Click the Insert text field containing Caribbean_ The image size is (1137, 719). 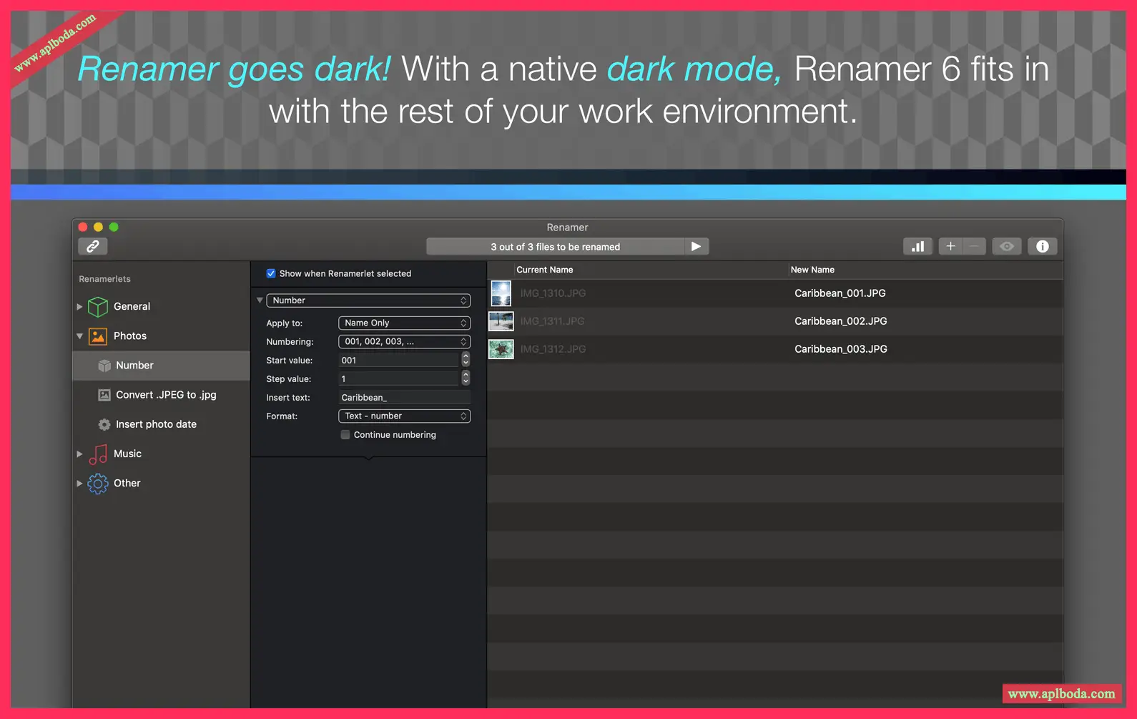click(404, 398)
